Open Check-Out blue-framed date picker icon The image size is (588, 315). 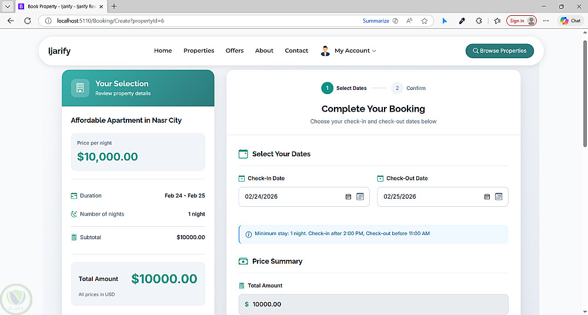[499, 196]
